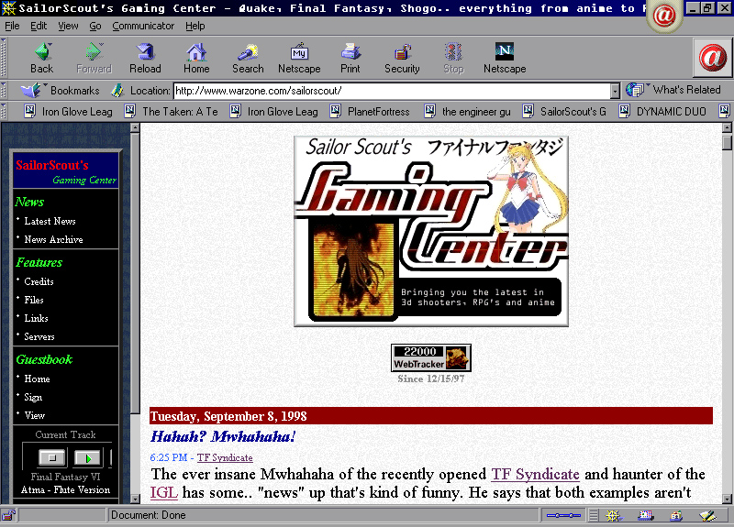This screenshot has height=527, width=734.
Task: Collapse the personal toolbar handle
Action: coord(4,111)
